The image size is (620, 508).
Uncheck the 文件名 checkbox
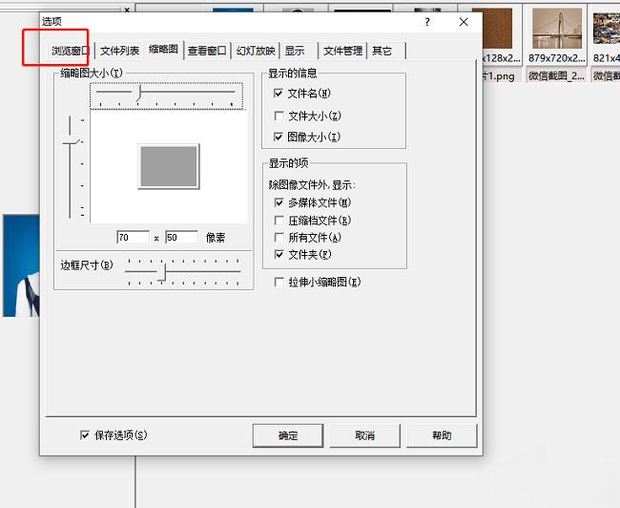tap(279, 94)
